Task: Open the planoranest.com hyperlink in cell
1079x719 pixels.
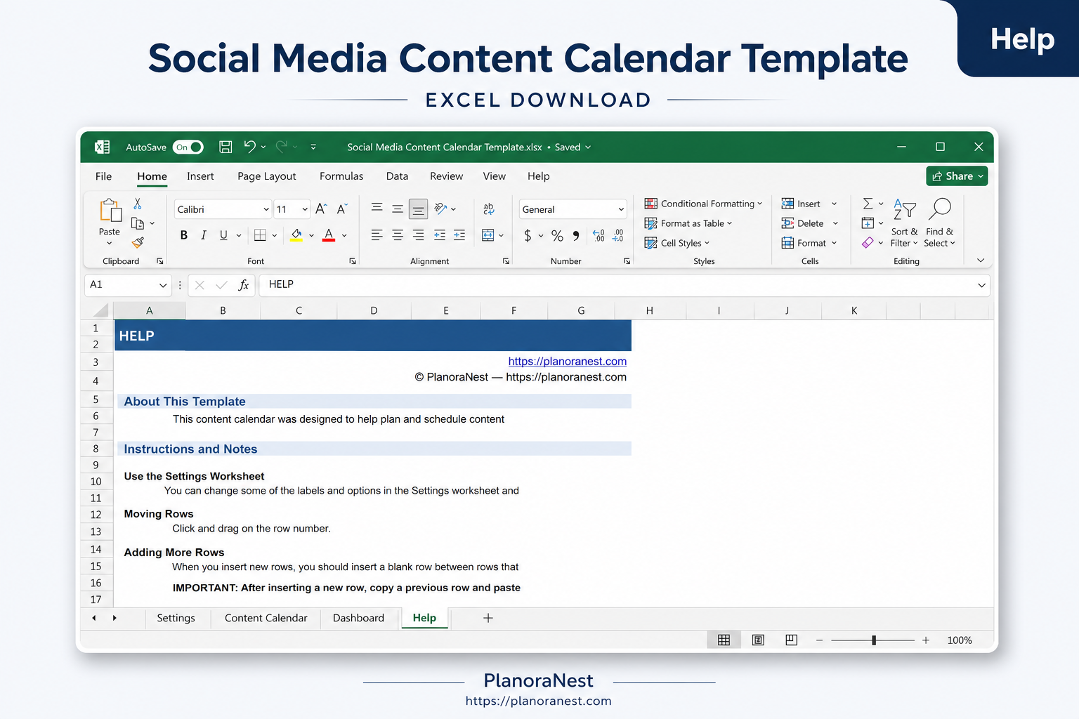Action: coord(567,361)
